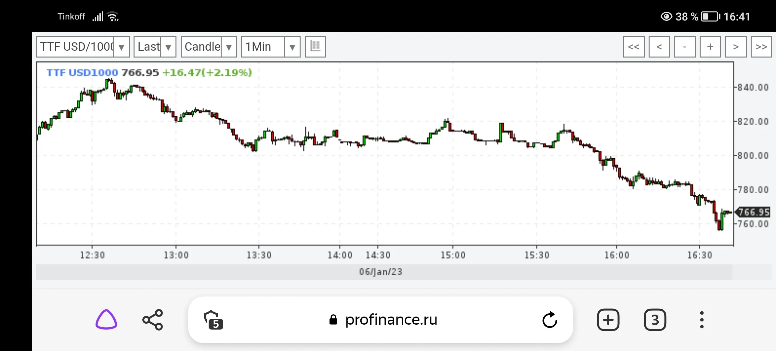Zoom in chart with plus button
Screen dimensions: 776x351
coord(710,47)
